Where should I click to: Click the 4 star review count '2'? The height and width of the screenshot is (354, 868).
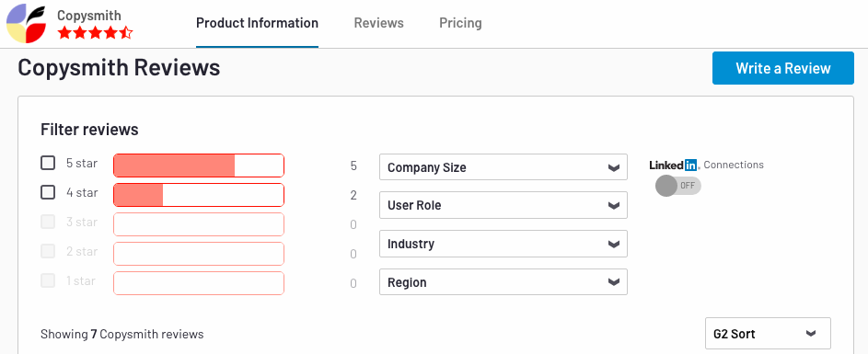[353, 195]
